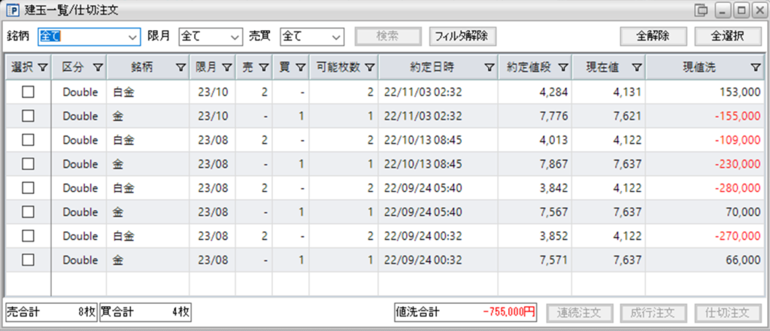
Task: Click the -109,000 valuation cell
Action: tap(704, 140)
